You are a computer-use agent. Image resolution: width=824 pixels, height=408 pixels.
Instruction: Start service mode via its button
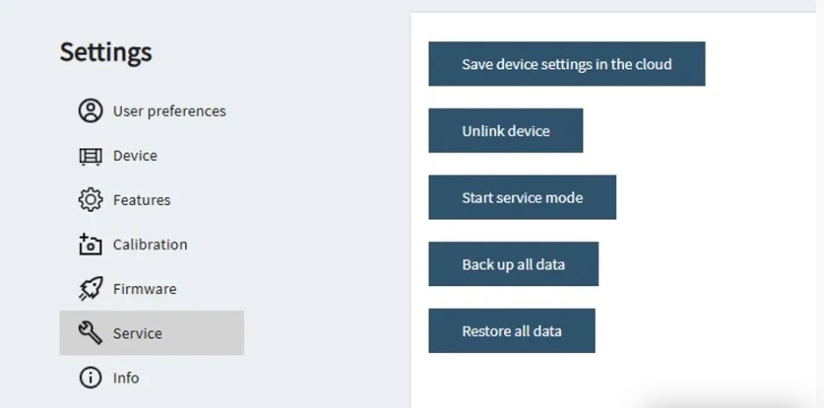coord(522,197)
